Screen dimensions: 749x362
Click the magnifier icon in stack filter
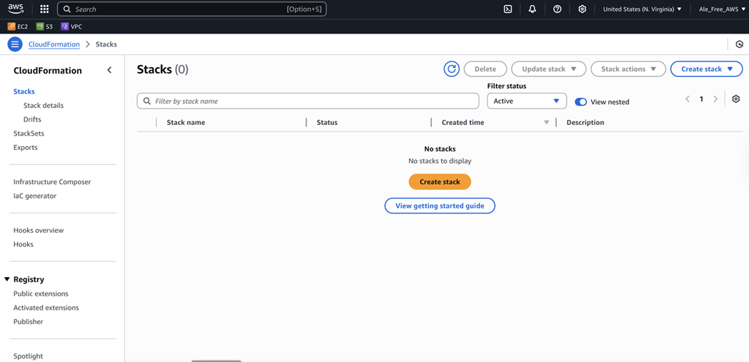(147, 101)
